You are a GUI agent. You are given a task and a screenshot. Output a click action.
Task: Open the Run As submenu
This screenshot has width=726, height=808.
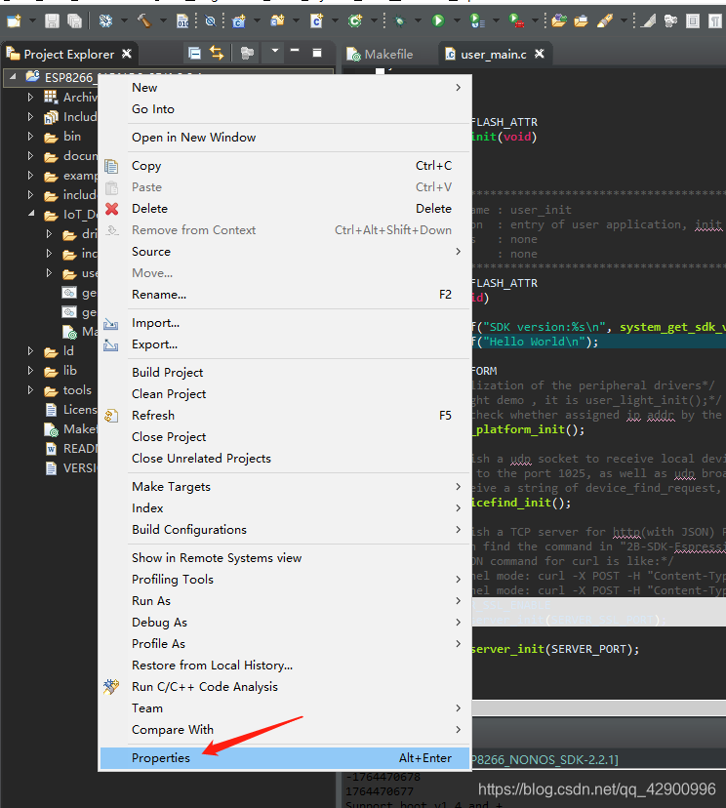click(284, 601)
